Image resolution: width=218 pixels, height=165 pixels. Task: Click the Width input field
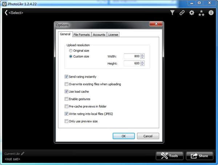pos(132,56)
